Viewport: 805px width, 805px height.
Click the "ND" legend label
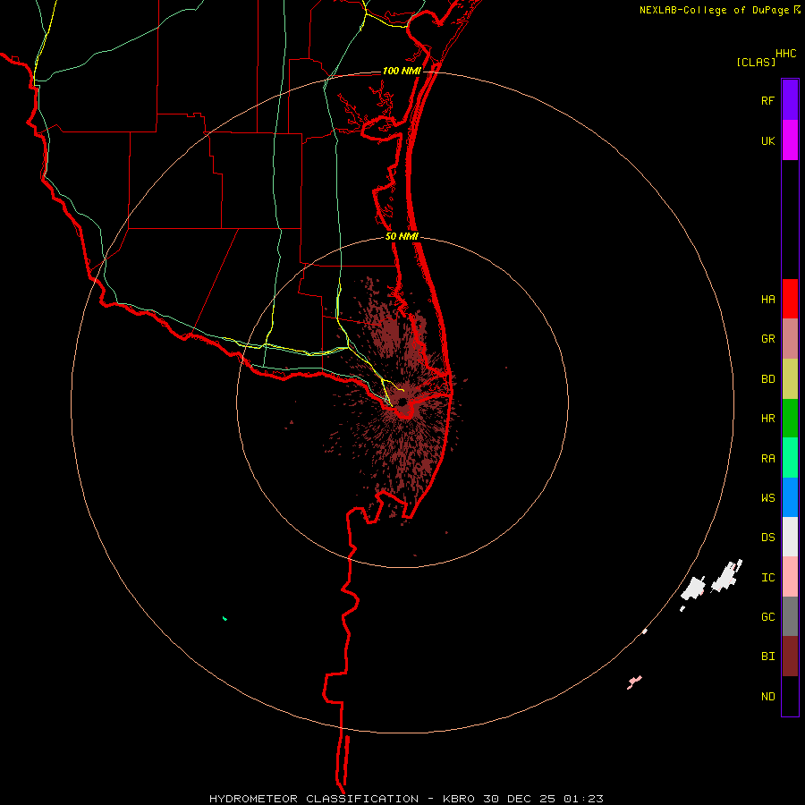tap(767, 697)
